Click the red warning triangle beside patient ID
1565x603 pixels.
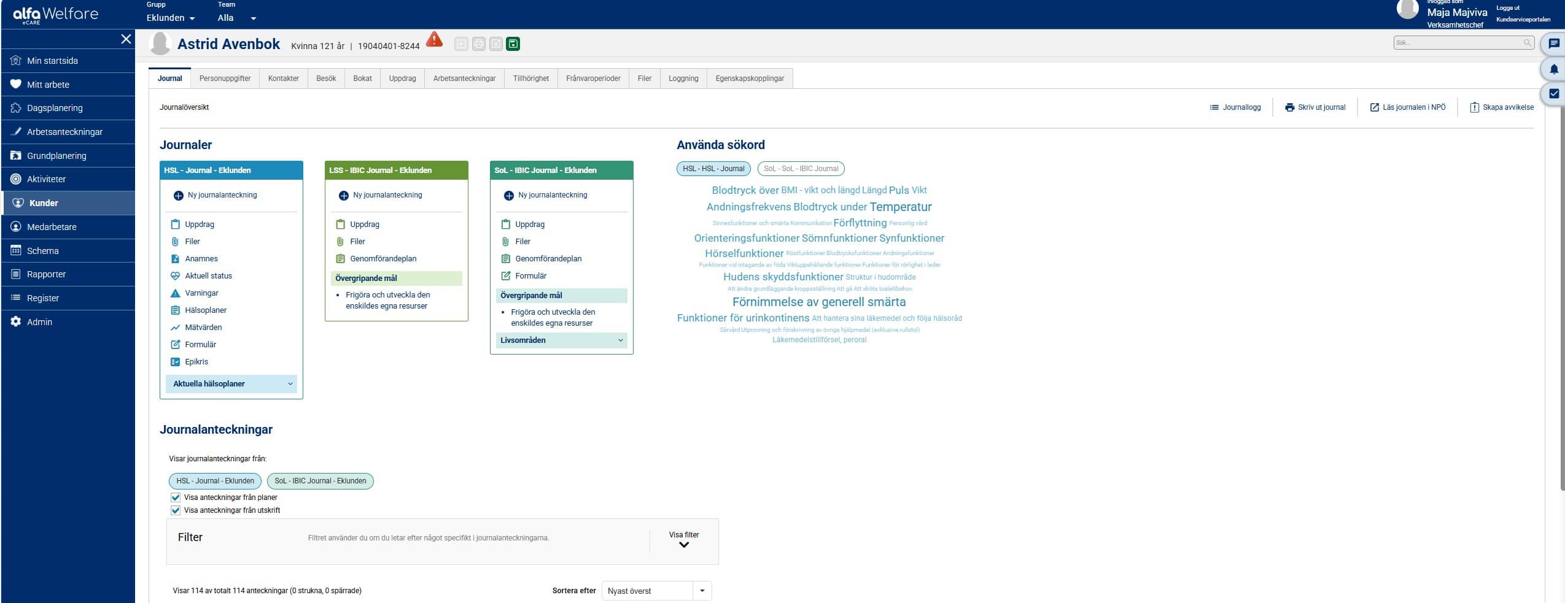coord(434,40)
